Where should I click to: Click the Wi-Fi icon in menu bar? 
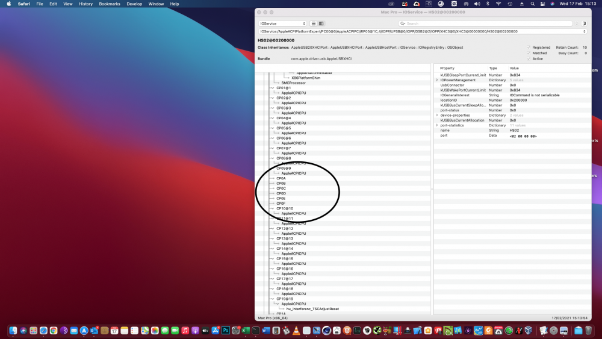[498, 4]
